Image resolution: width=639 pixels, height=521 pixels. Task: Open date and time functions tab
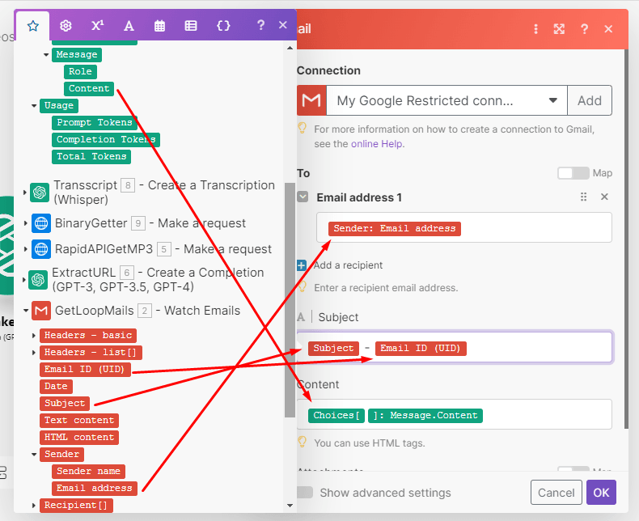click(159, 25)
